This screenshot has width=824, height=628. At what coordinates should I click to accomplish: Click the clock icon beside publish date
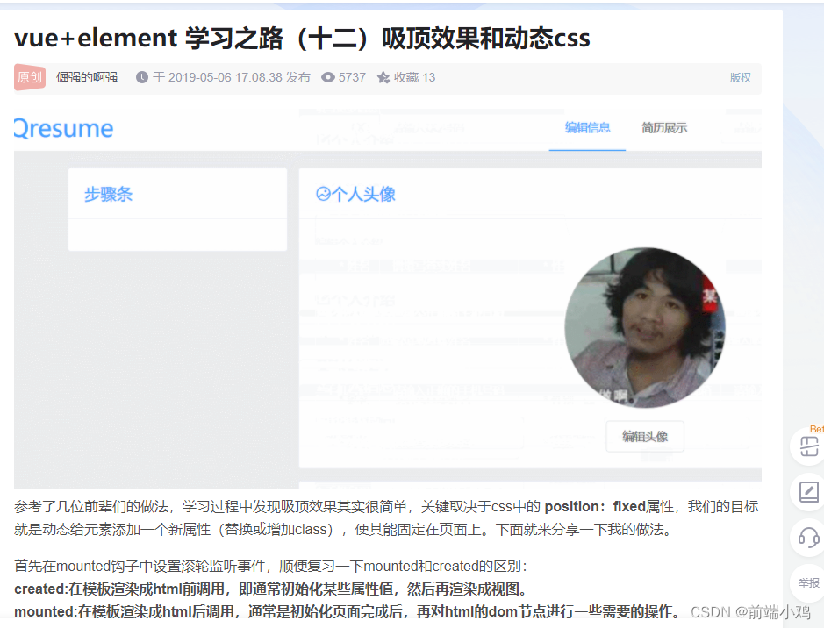tap(142, 78)
